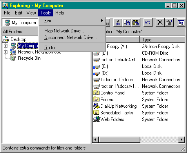The image size is (187, 153).
Task: Click the status bar help text
Action: click(44, 148)
